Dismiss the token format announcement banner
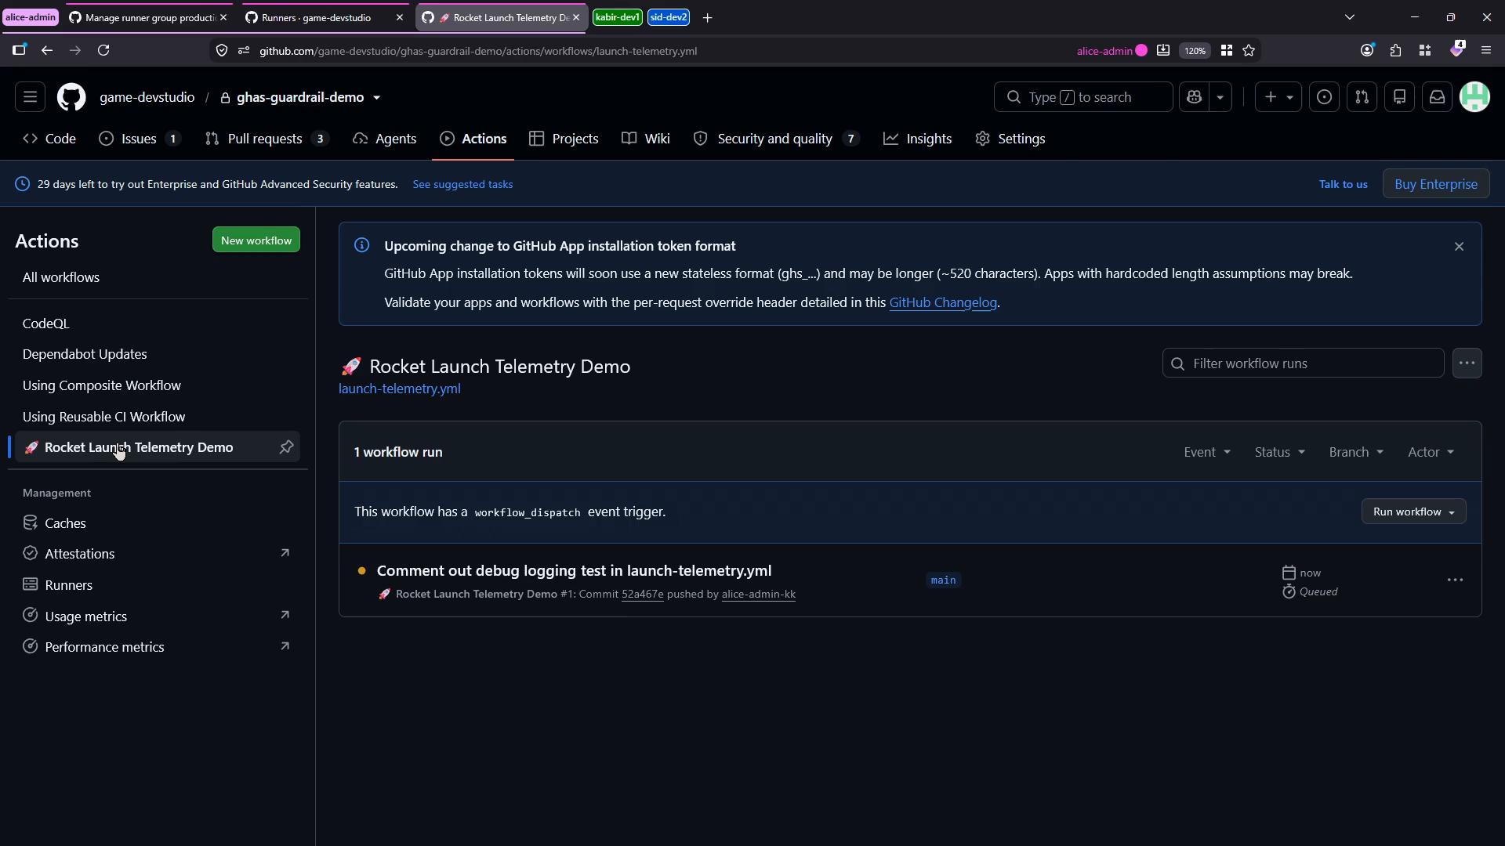The height and width of the screenshot is (846, 1505). point(1459,247)
